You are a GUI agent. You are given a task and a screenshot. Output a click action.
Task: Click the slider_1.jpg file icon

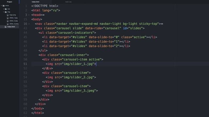pyautogui.click(x=8, y=18)
